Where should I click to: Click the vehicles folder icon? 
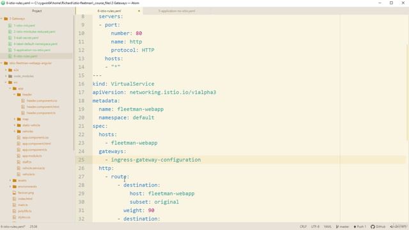tap(19, 132)
